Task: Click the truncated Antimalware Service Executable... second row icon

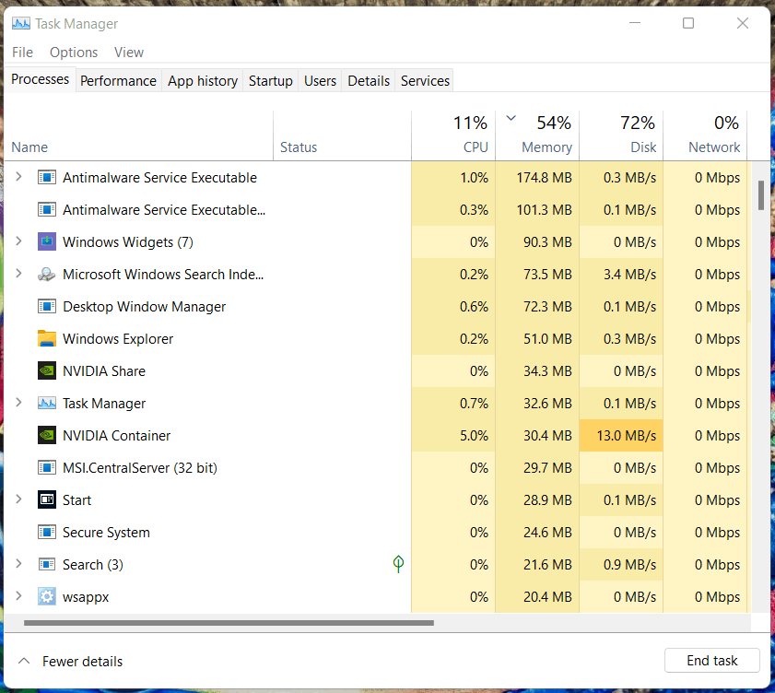Action: pyautogui.click(x=47, y=209)
